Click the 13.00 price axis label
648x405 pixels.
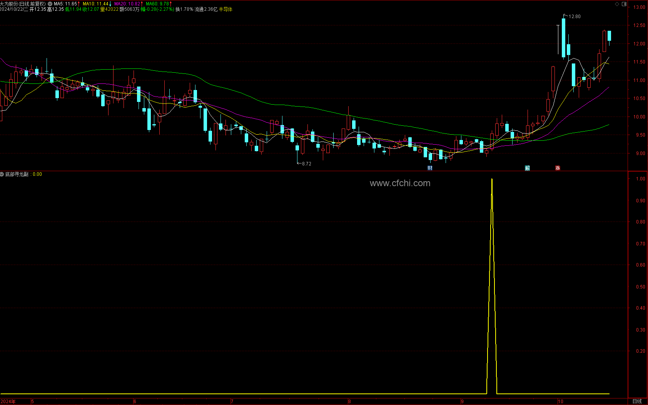[640, 7]
